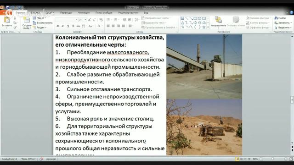Viewport: 294px width, 165px height.
Task: Click the PowerPoint Help icon
Action: point(292,13)
